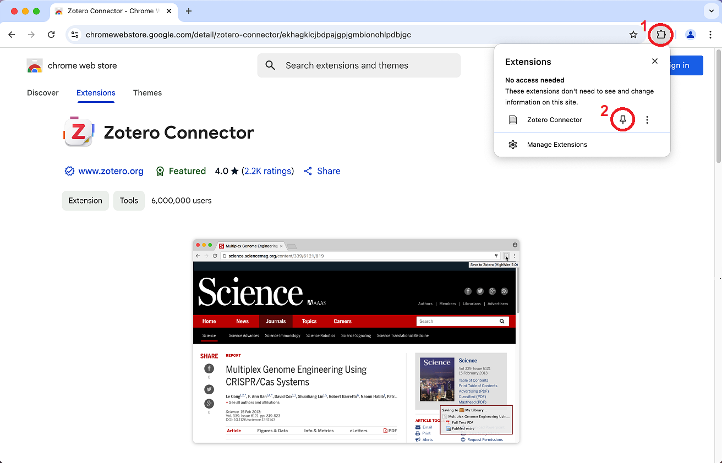View site information icon in address bar
Screen dimensions: 722x463
[x=75, y=35]
